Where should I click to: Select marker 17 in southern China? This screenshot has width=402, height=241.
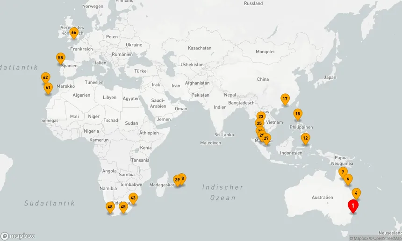coord(285,99)
